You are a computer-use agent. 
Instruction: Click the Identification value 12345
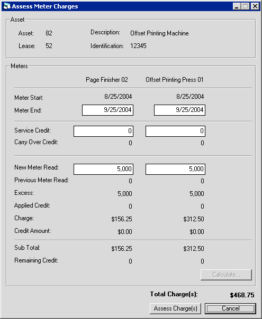138,46
